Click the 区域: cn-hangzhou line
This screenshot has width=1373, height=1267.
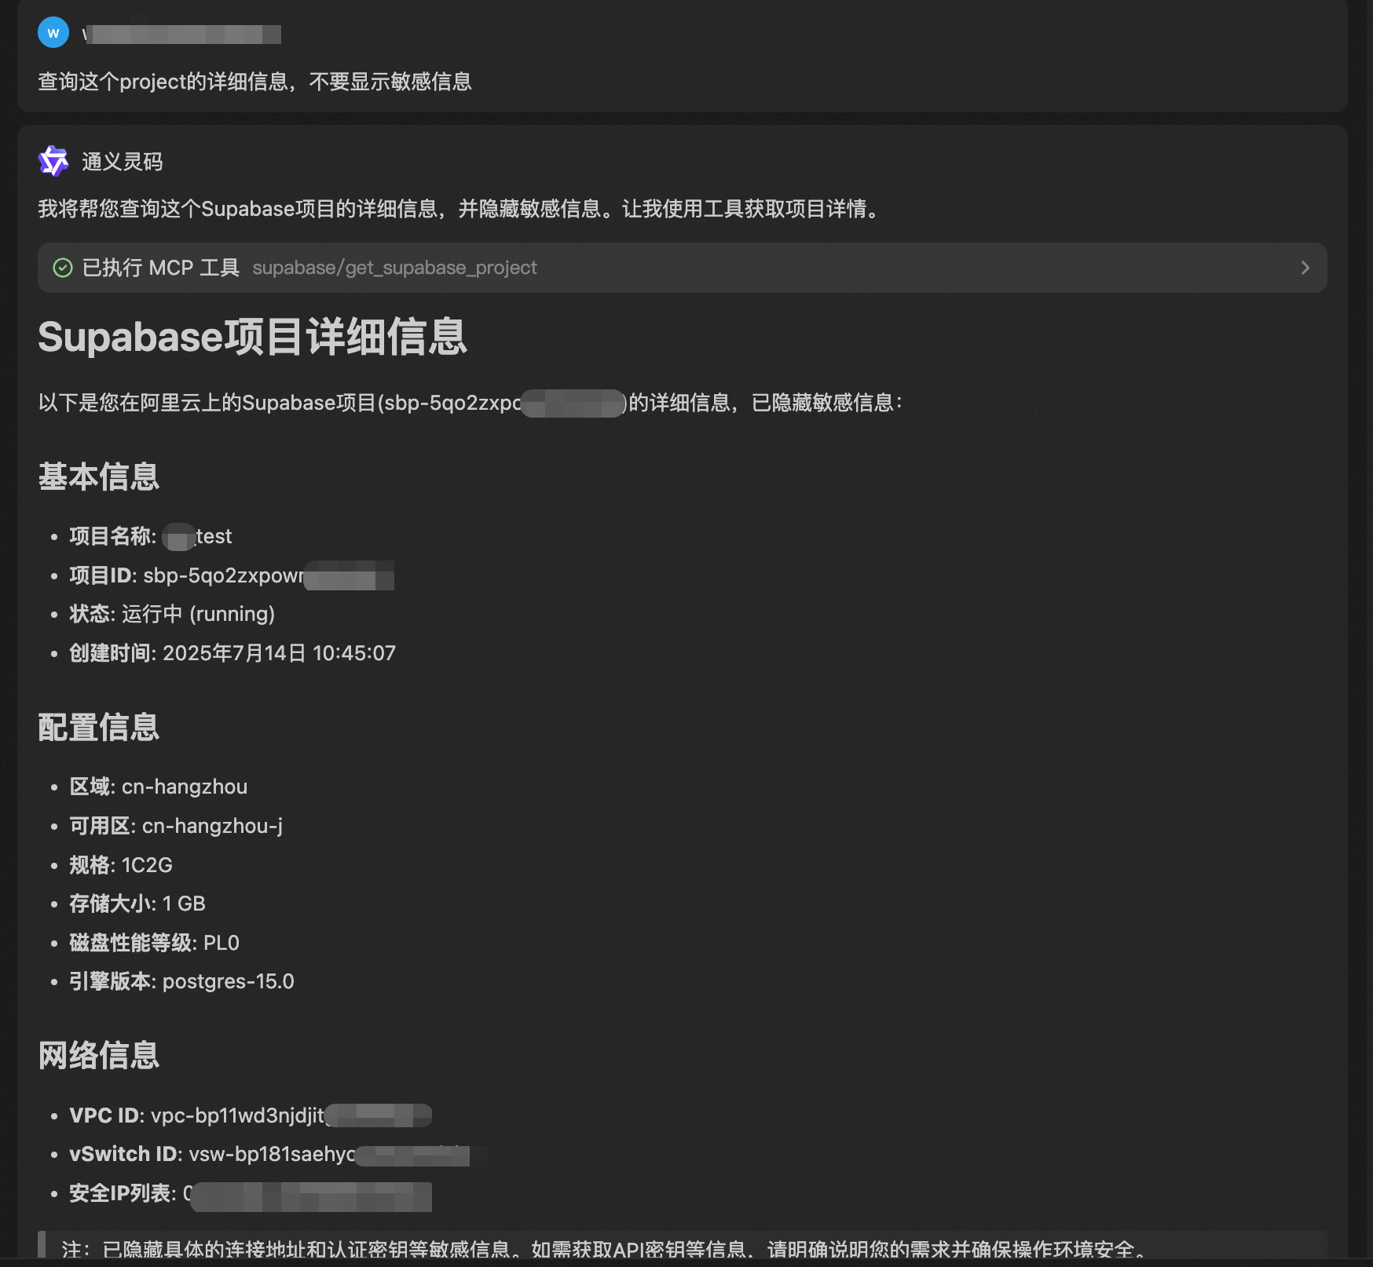159,787
